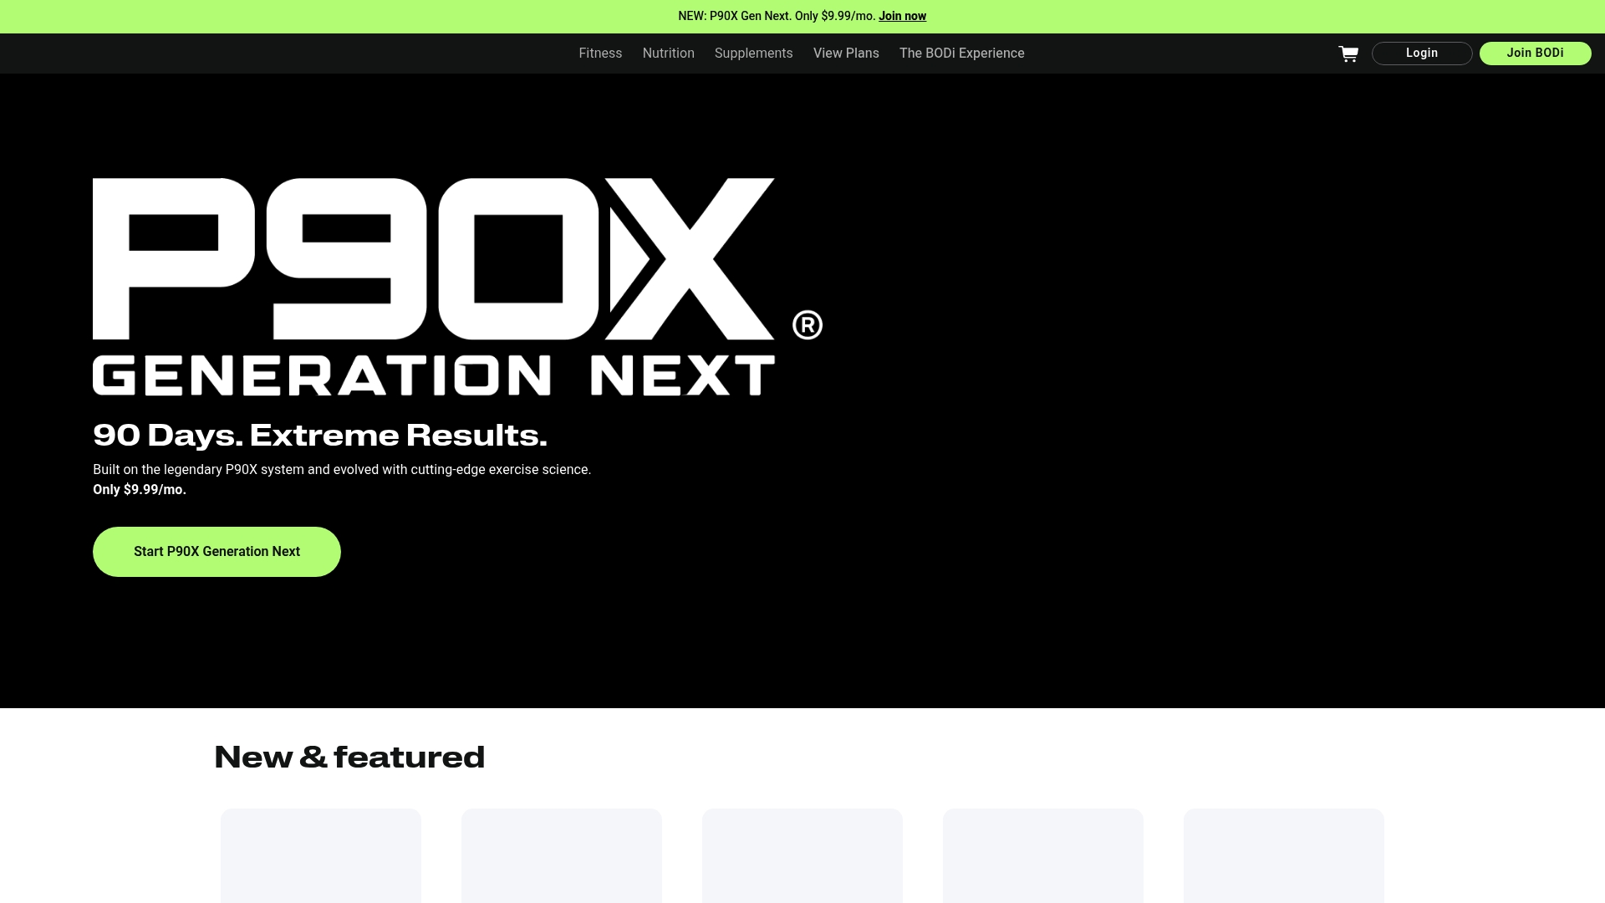Select the fourth New & featured card
Screen dimensions: 1605x903
tap(1042, 855)
